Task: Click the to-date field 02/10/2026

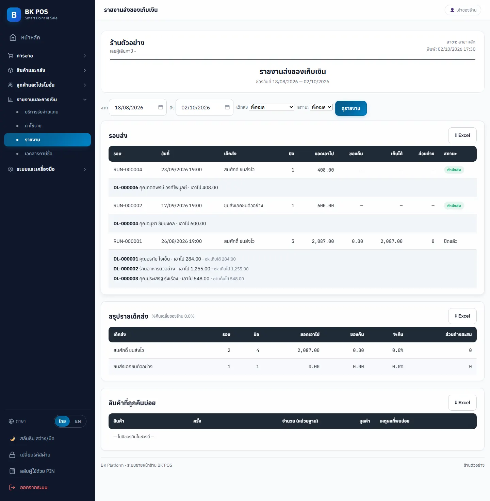Action: pyautogui.click(x=205, y=107)
